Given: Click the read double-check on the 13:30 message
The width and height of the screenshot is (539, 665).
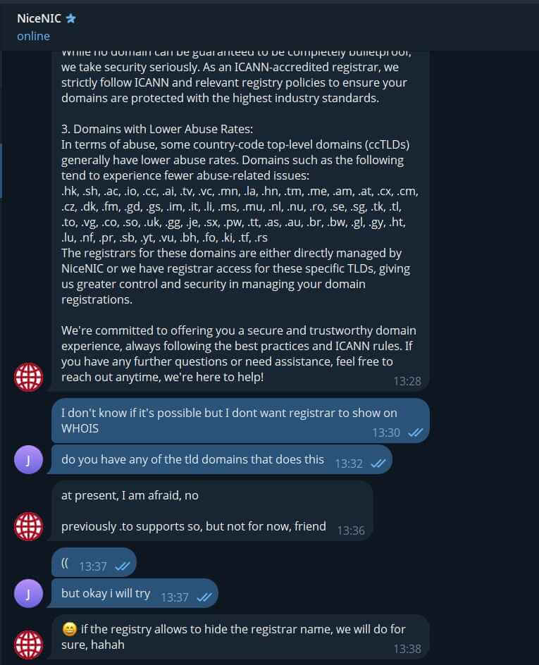Looking at the screenshot, I should click(x=415, y=433).
